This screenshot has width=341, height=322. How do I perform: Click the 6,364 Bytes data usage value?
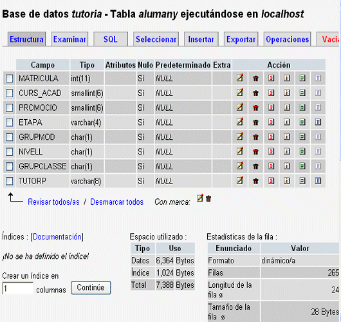pos(175,261)
